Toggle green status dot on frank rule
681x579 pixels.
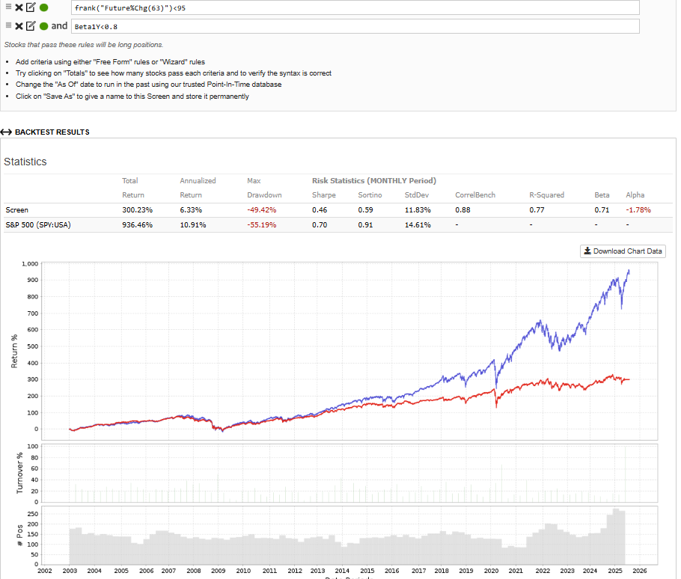pyautogui.click(x=43, y=7)
